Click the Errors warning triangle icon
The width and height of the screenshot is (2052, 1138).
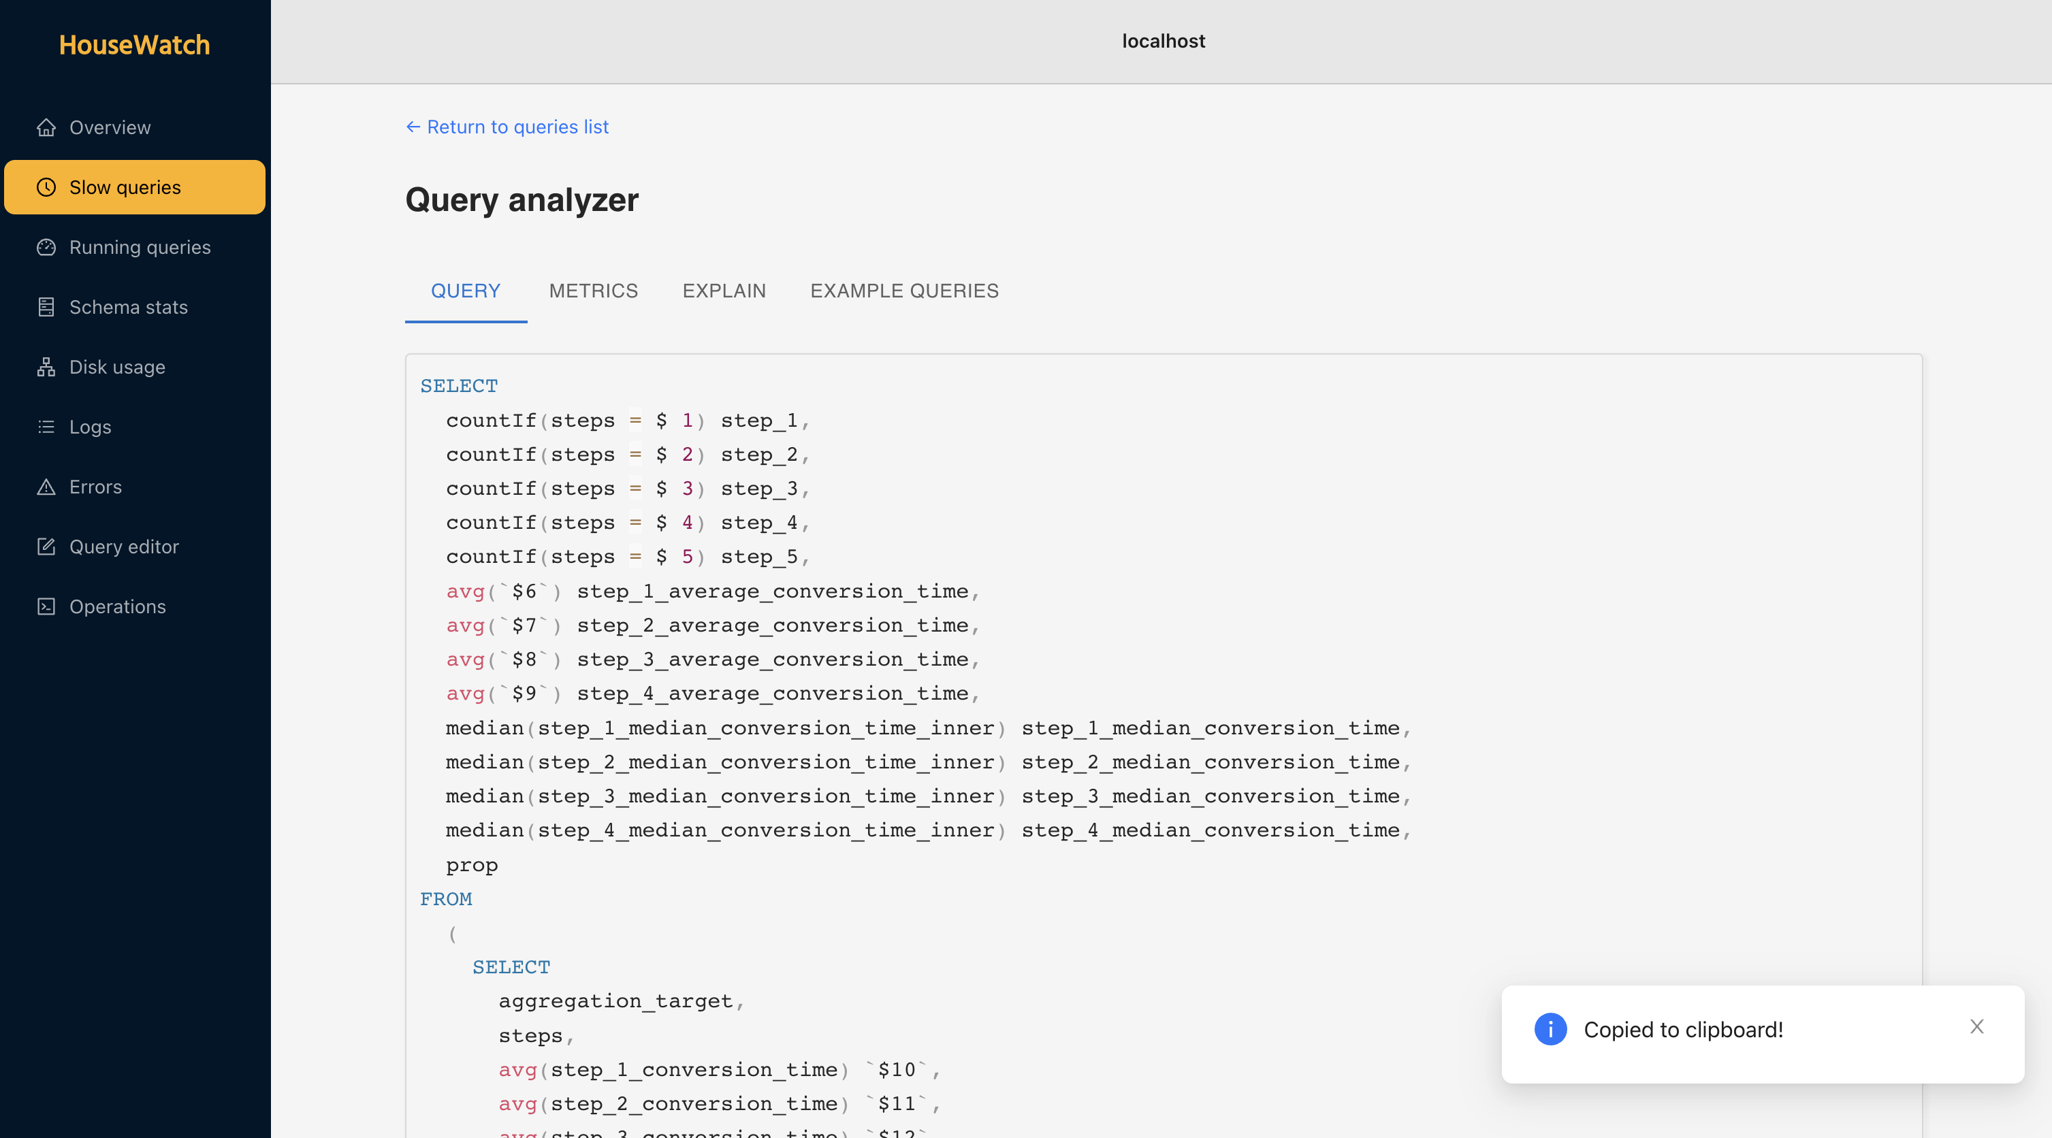click(46, 487)
